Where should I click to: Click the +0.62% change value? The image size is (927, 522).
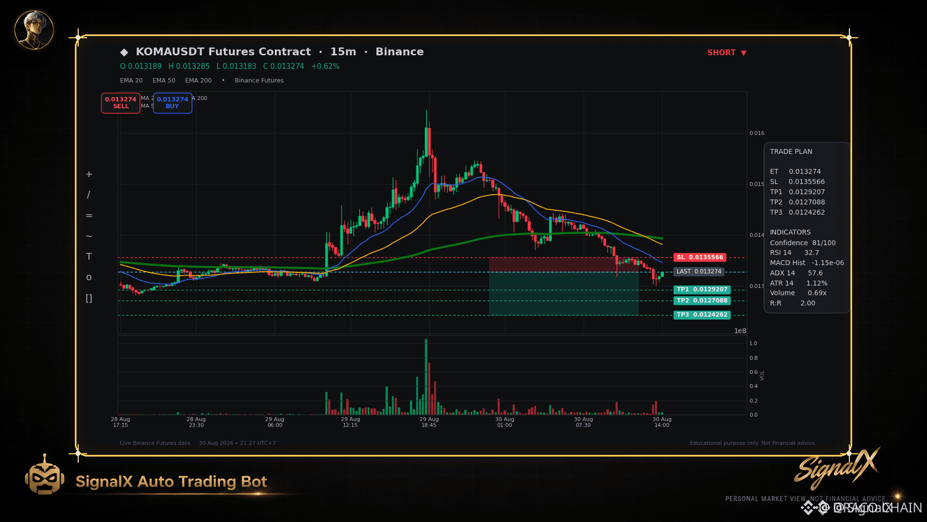coord(325,66)
